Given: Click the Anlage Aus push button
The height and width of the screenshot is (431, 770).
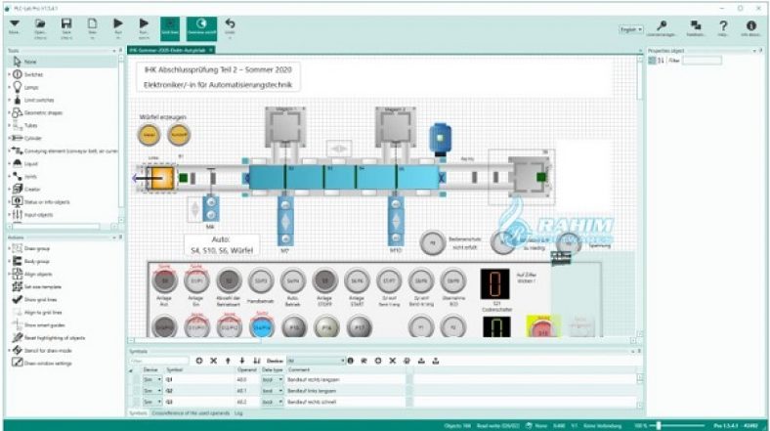Looking at the screenshot, I should (164, 280).
